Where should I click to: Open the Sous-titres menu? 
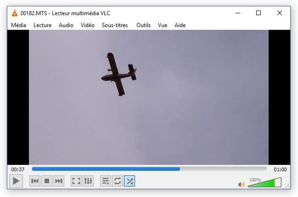[115, 25]
